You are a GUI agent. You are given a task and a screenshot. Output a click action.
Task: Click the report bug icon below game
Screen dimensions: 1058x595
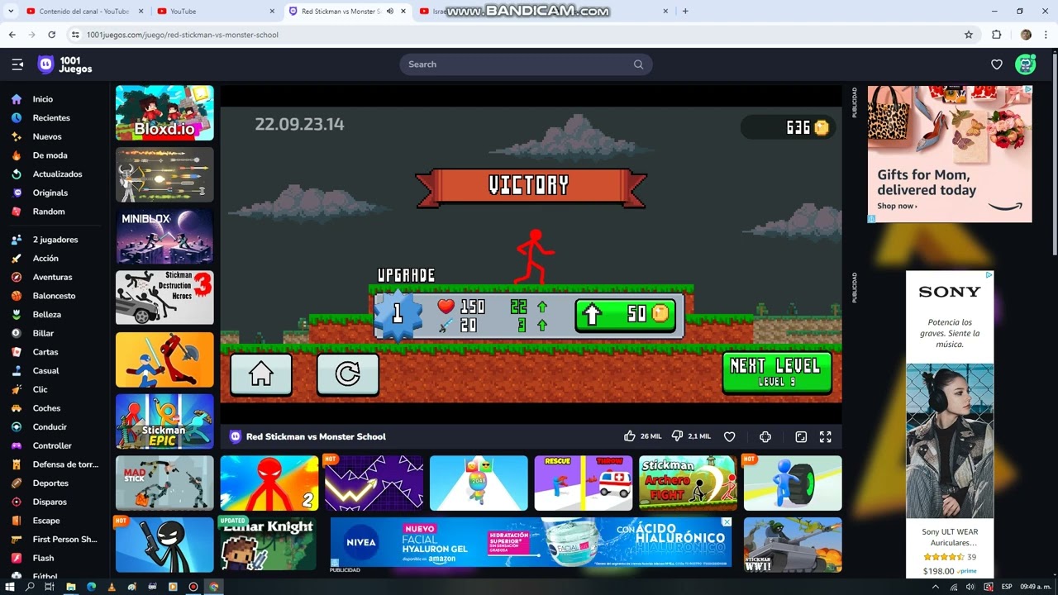765,436
